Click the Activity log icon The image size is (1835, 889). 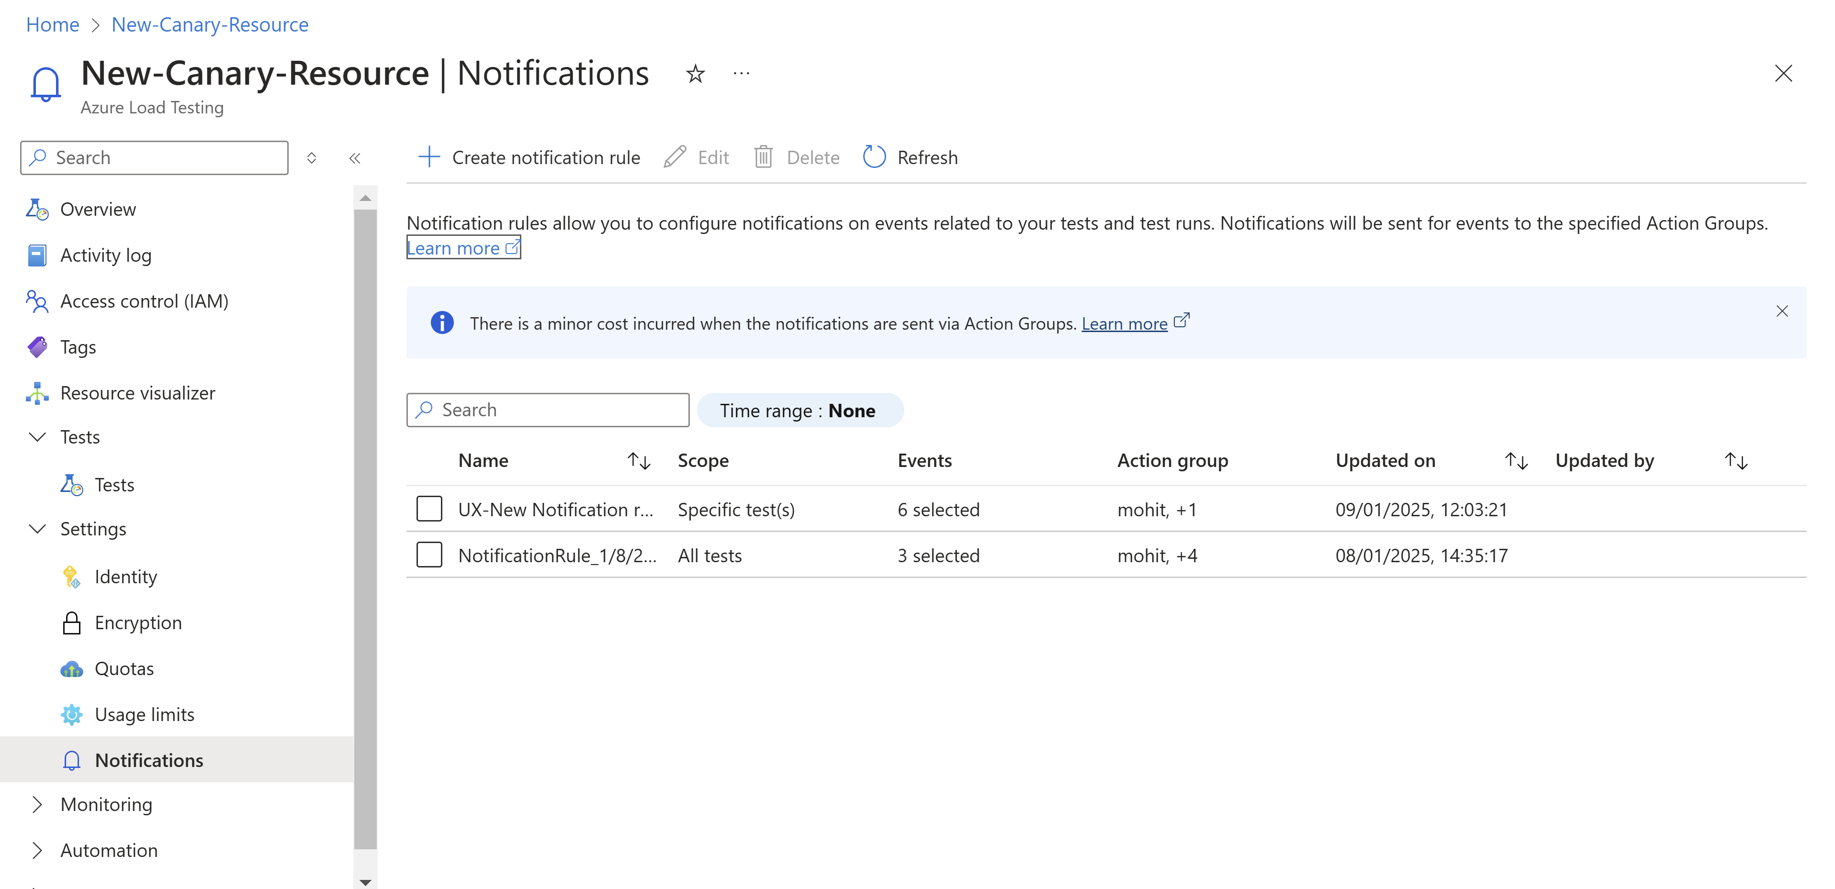(x=37, y=255)
